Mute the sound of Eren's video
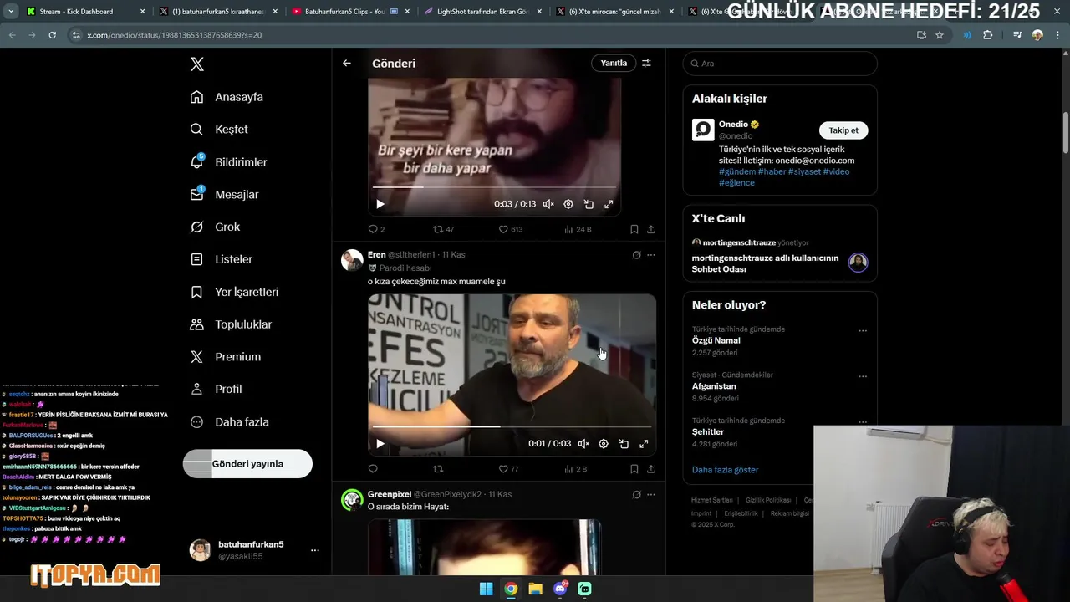 coord(583,444)
